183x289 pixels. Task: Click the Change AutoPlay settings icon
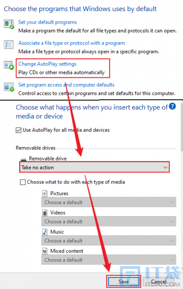(8, 65)
